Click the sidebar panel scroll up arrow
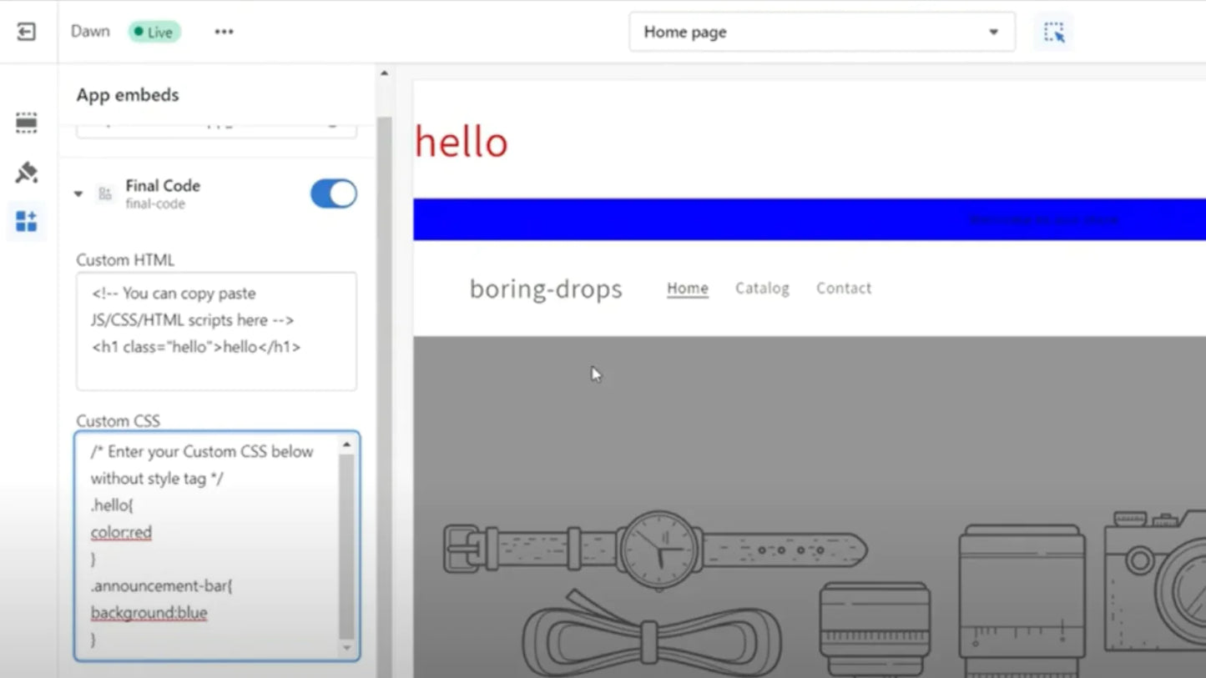Viewport: 1206px width, 678px height. point(384,73)
